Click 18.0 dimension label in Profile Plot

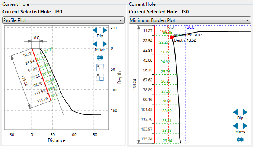click(35, 38)
